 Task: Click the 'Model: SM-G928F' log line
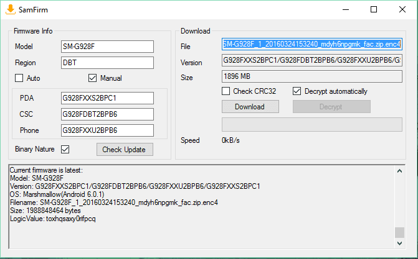coord(37,178)
